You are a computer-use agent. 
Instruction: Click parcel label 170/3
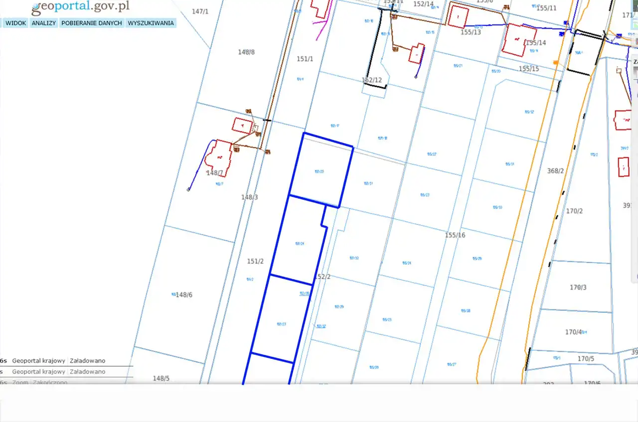(578, 287)
